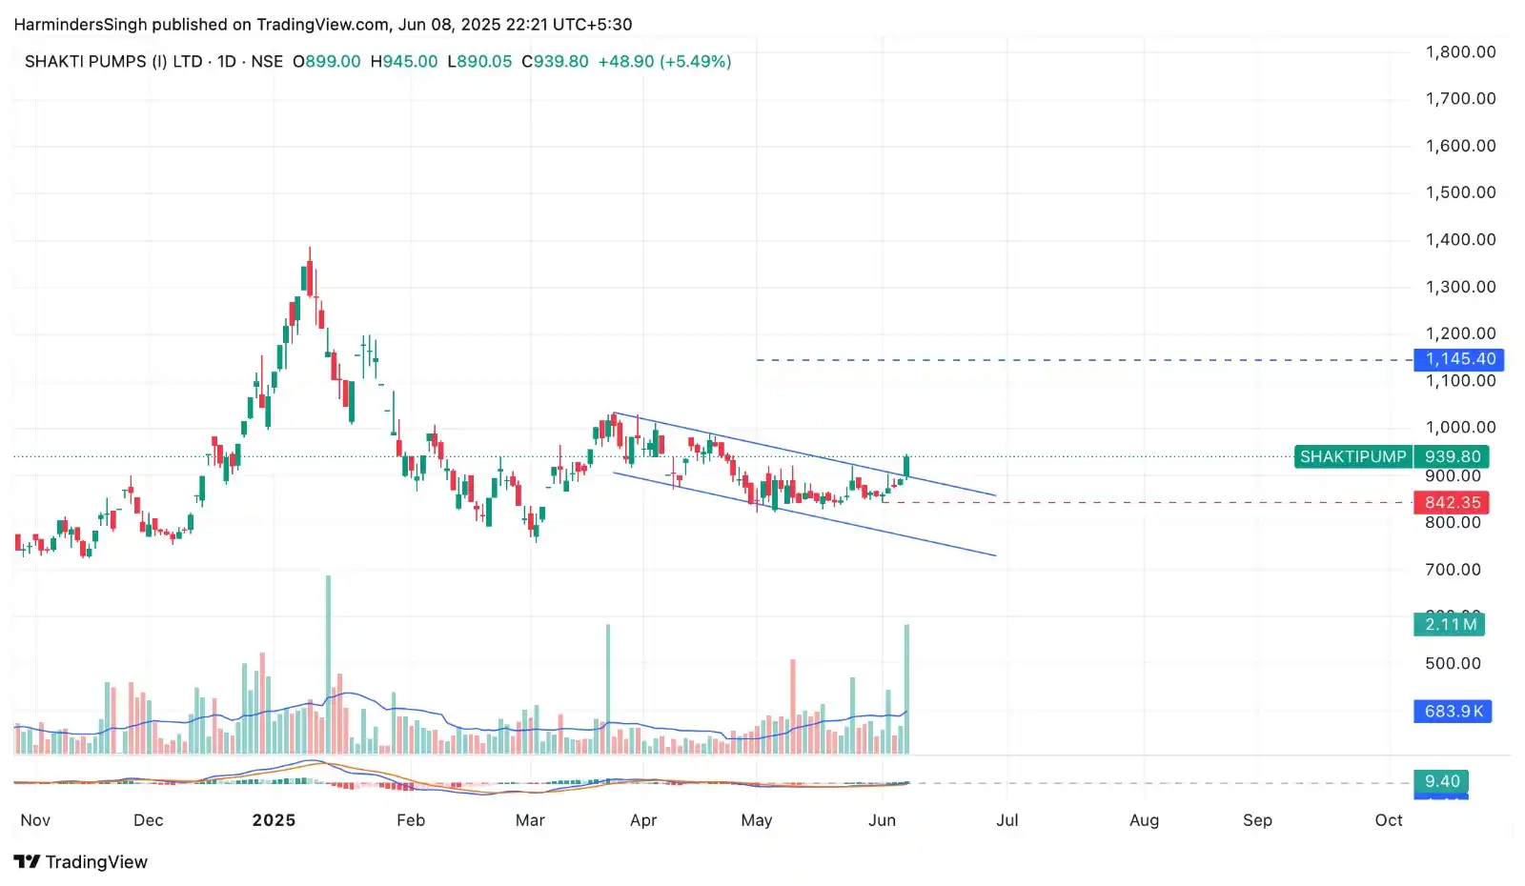Click the SHAKTIPUMP symbol price tag
This screenshot has height=886, width=1525.
point(1352,456)
